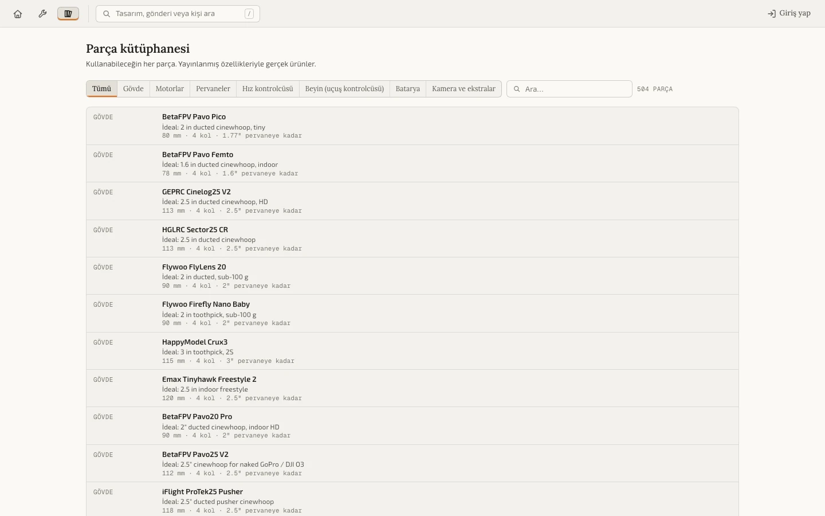
Task: Click the slash shortcut badge in search
Action: coord(249,14)
